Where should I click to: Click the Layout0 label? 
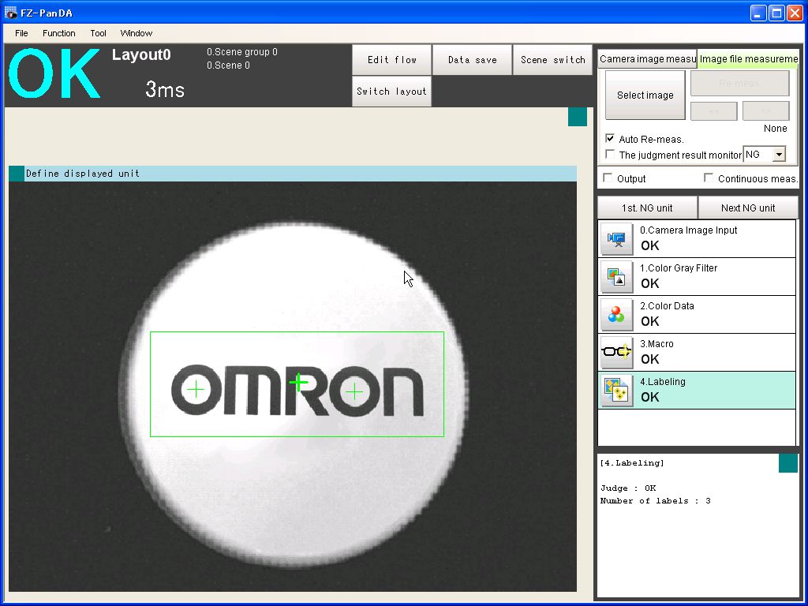(x=141, y=54)
